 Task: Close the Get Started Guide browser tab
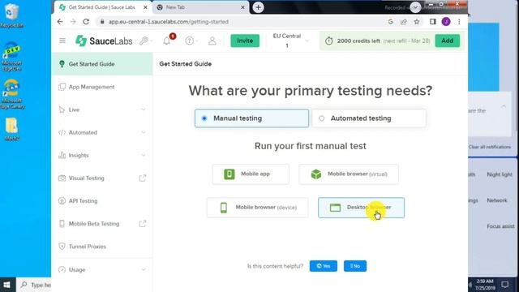click(x=145, y=7)
